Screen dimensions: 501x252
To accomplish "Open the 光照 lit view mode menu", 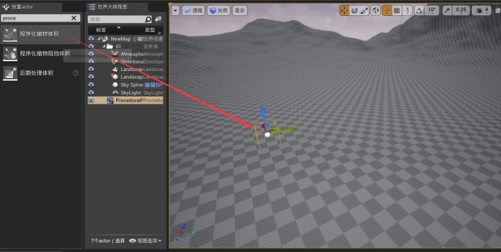I will 218,10.
